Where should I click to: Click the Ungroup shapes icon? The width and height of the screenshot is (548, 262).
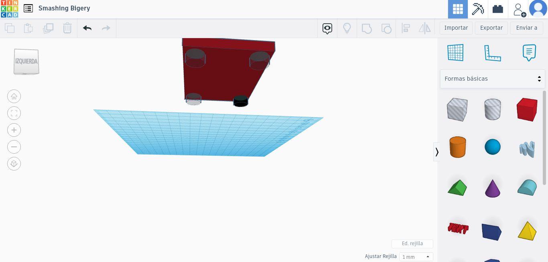tap(386, 28)
